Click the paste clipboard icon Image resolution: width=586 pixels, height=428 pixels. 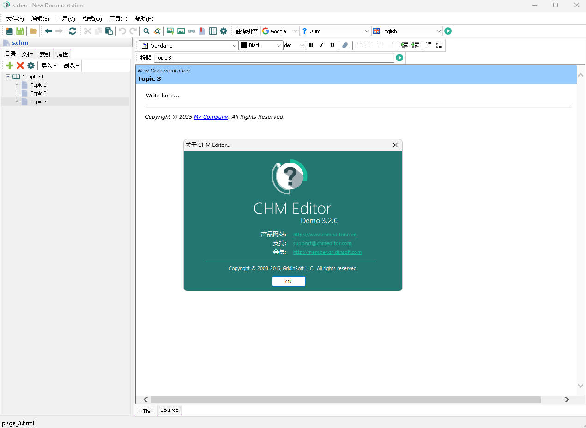[x=109, y=31]
